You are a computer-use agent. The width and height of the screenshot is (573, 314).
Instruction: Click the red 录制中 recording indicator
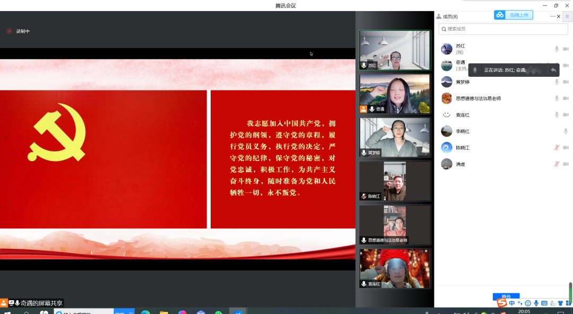(x=9, y=31)
